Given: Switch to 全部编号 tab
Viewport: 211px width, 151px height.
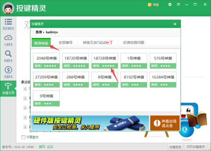Looking at the screenshot, I should tap(65, 43).
